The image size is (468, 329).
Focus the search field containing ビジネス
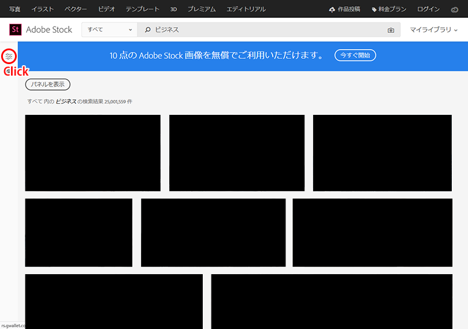[x=269, y=29]
